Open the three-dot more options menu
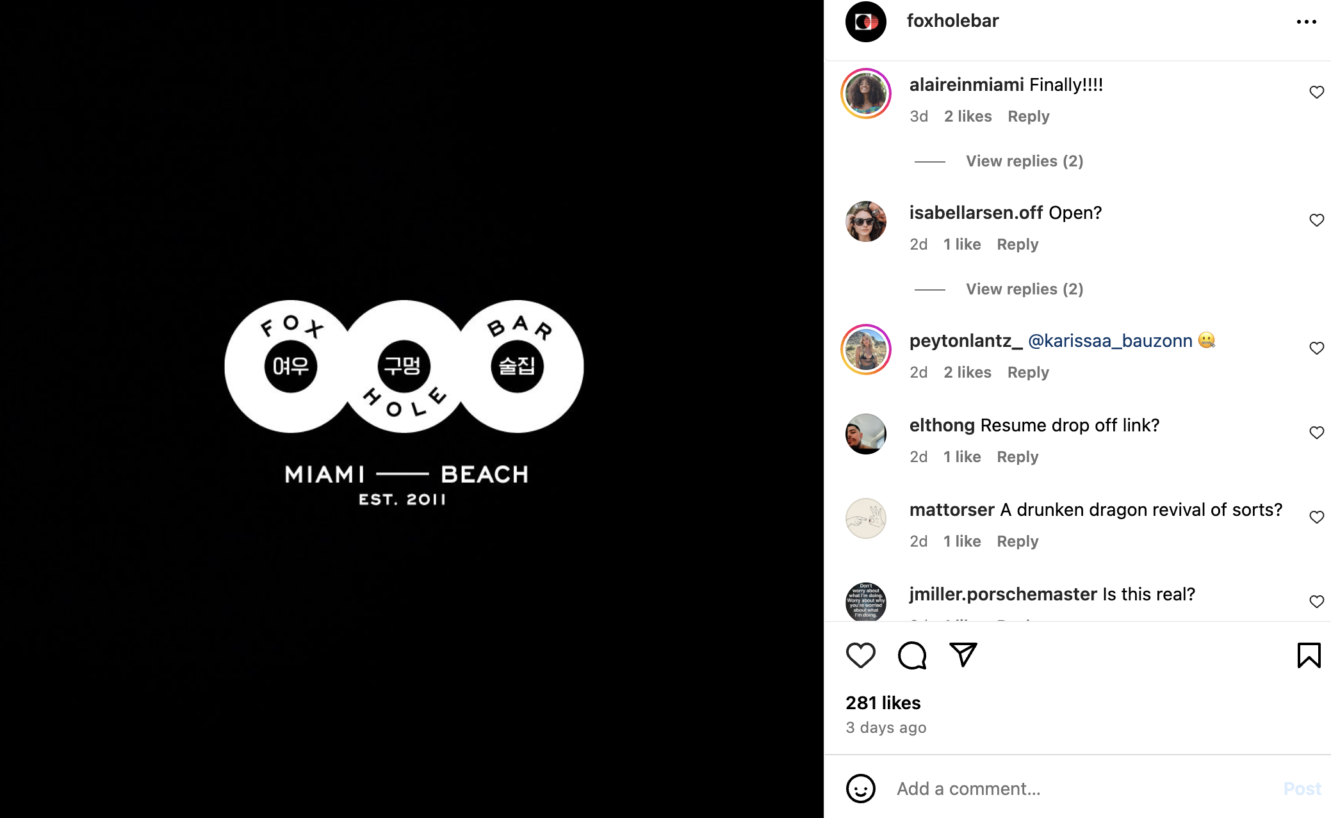The width and height of the screenshot is (1331, 818). (1306, 22)
